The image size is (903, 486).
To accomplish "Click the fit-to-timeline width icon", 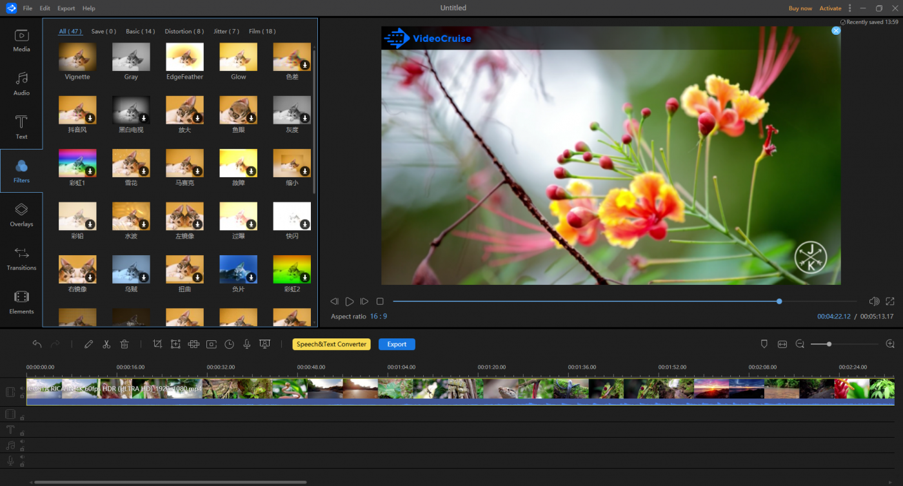I will coord(782,344).
